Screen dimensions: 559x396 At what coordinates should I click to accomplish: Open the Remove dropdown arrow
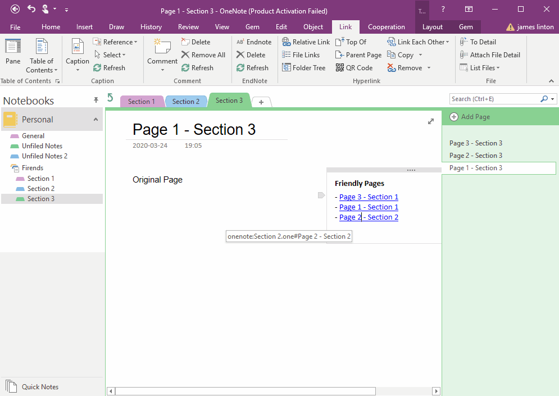(429, 68)
